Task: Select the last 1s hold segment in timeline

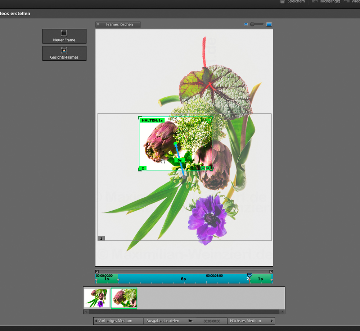Action: [x=260, y=279]
